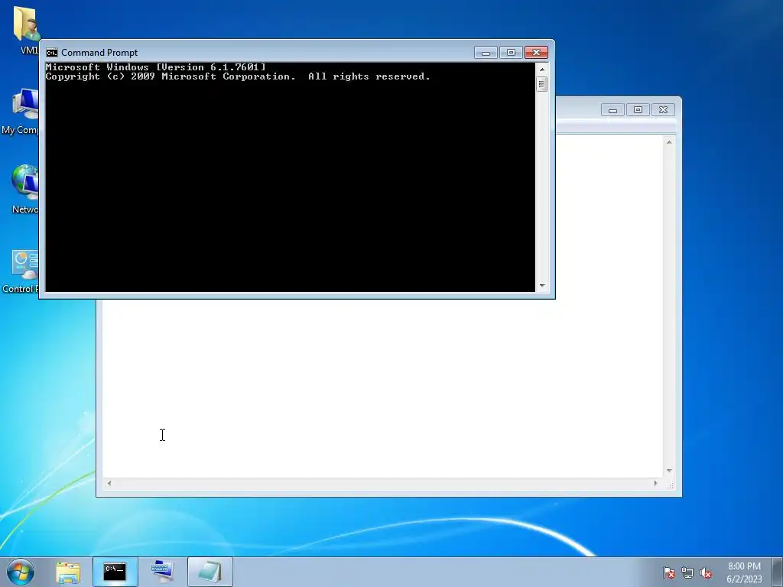Click Notepad horizontal scrollbar left arrow

click(x=109, y=483)
